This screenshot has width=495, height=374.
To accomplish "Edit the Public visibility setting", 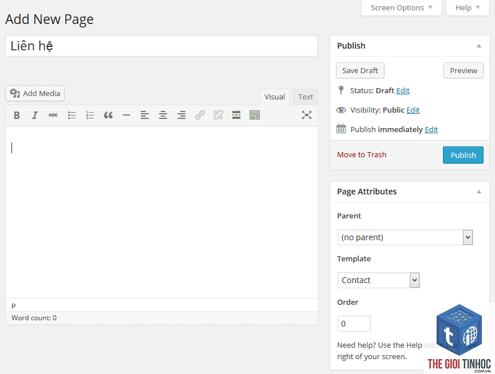I will coord(413,110).
